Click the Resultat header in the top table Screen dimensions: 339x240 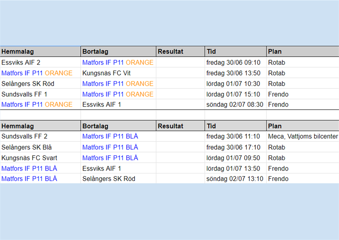[x=171, y=52]
